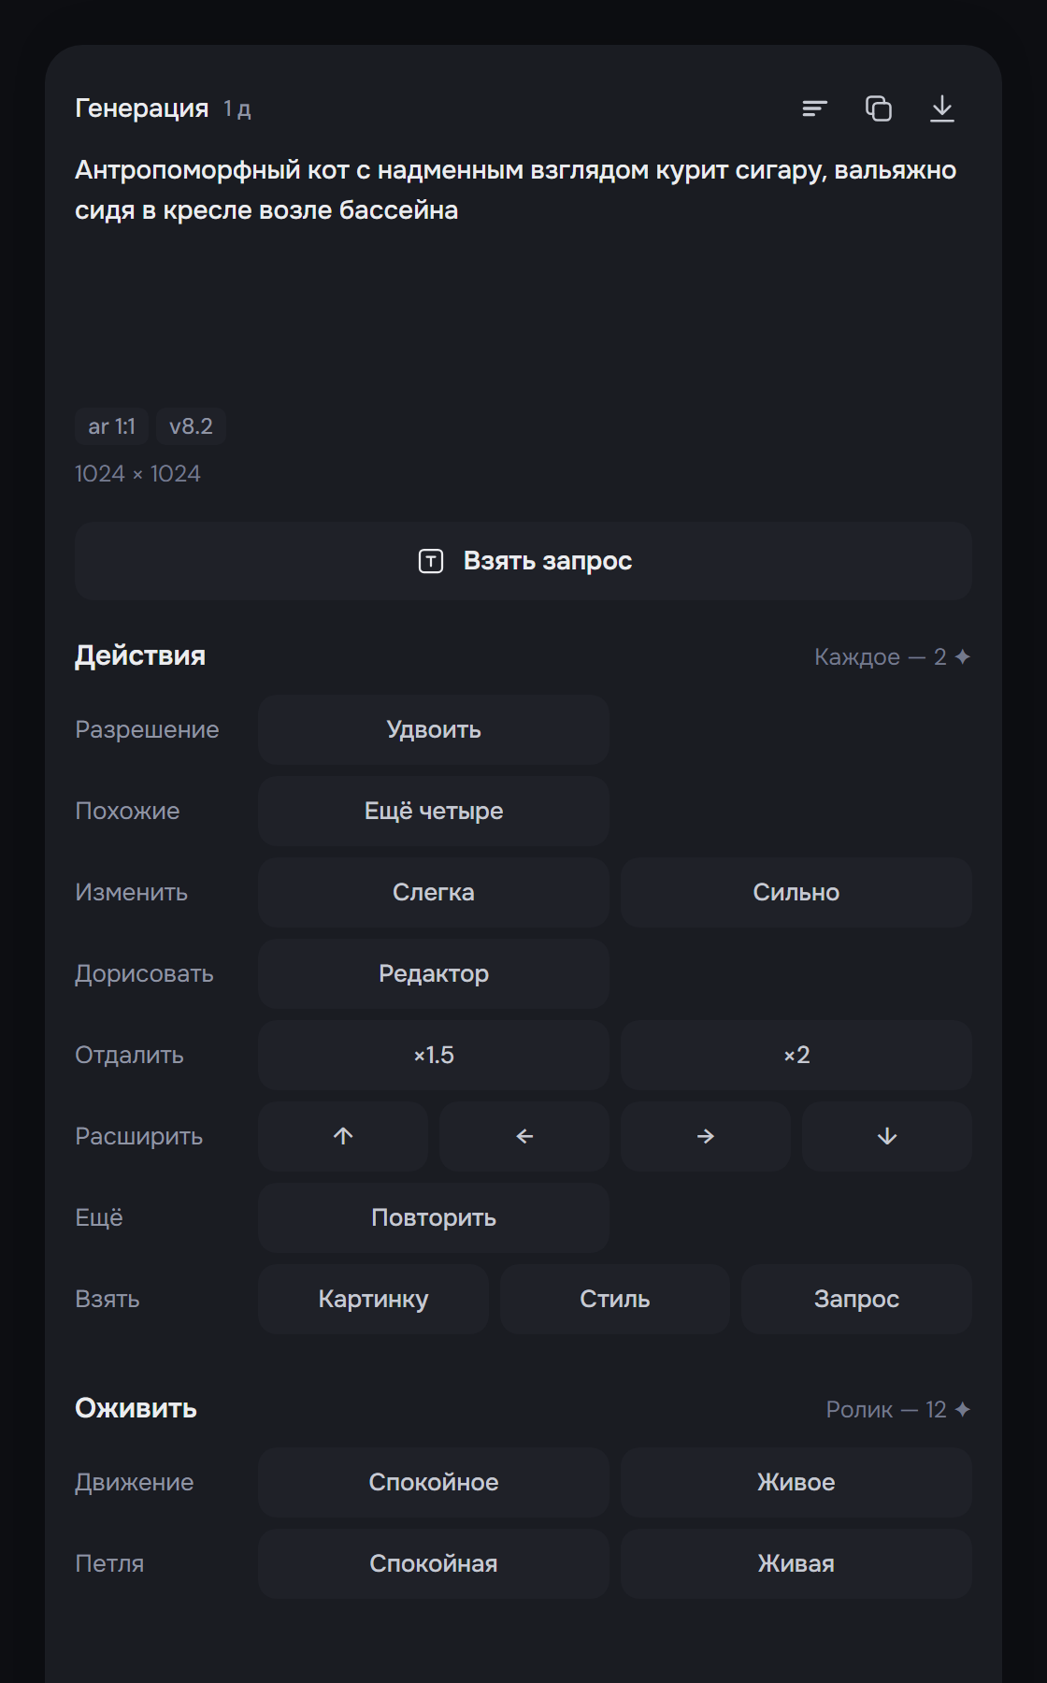Click the copy icon in the header

tap(879, 108)
